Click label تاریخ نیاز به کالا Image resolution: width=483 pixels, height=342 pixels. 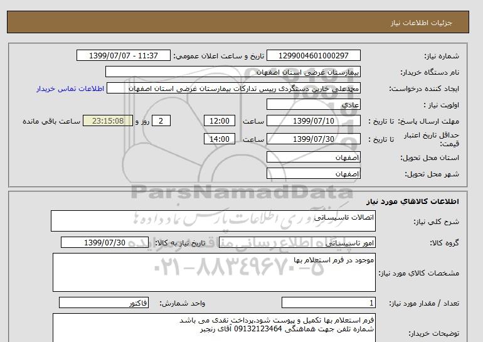pos(180,243)
